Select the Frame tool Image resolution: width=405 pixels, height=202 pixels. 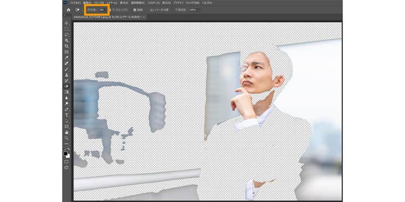(66, 52)
